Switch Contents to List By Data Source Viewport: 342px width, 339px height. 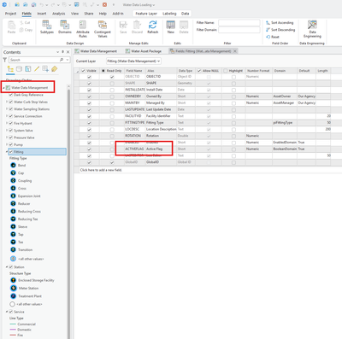(19, 69)
